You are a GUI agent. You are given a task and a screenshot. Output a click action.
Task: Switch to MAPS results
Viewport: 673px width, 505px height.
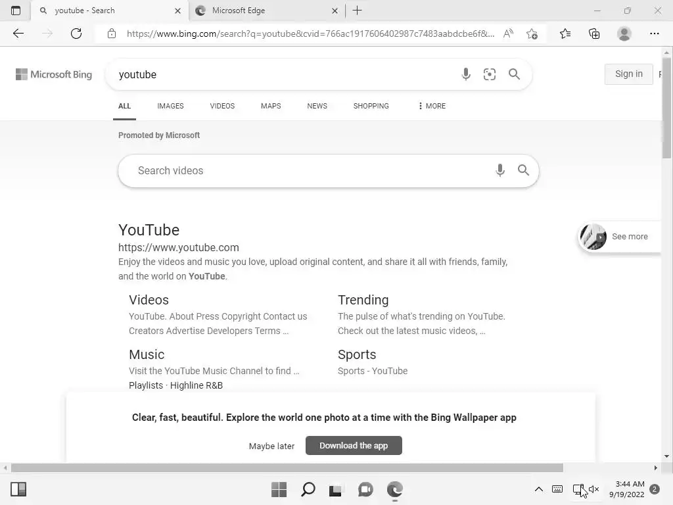(271, 106)
